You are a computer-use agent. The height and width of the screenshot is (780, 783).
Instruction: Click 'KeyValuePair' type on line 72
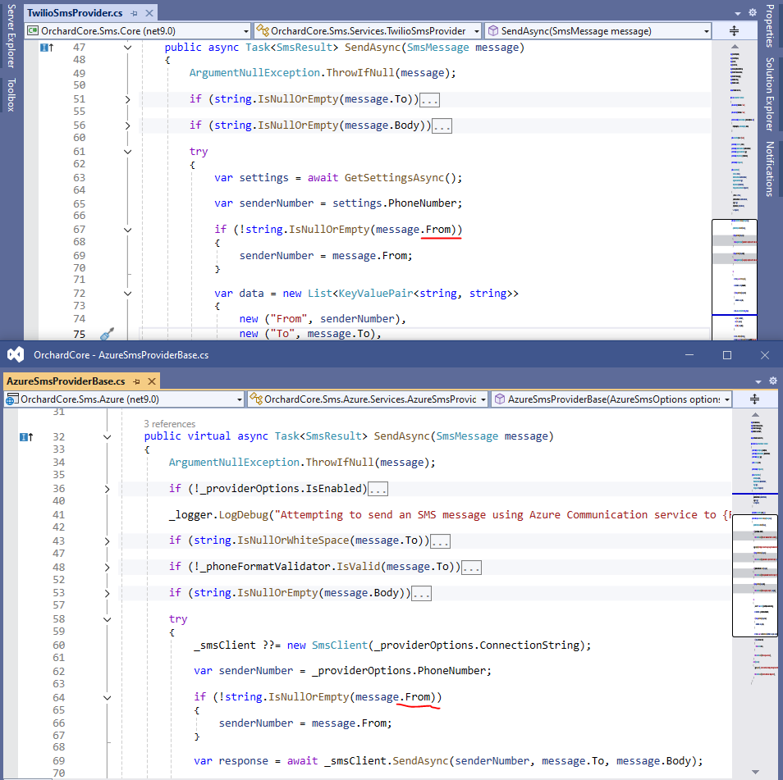click(376, 294)
